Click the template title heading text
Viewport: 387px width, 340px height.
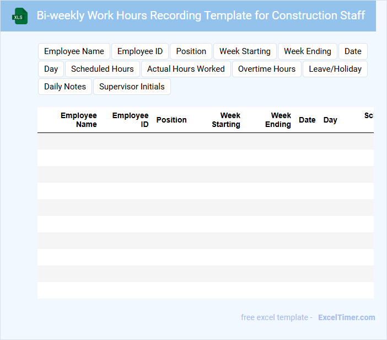(201, 15)
